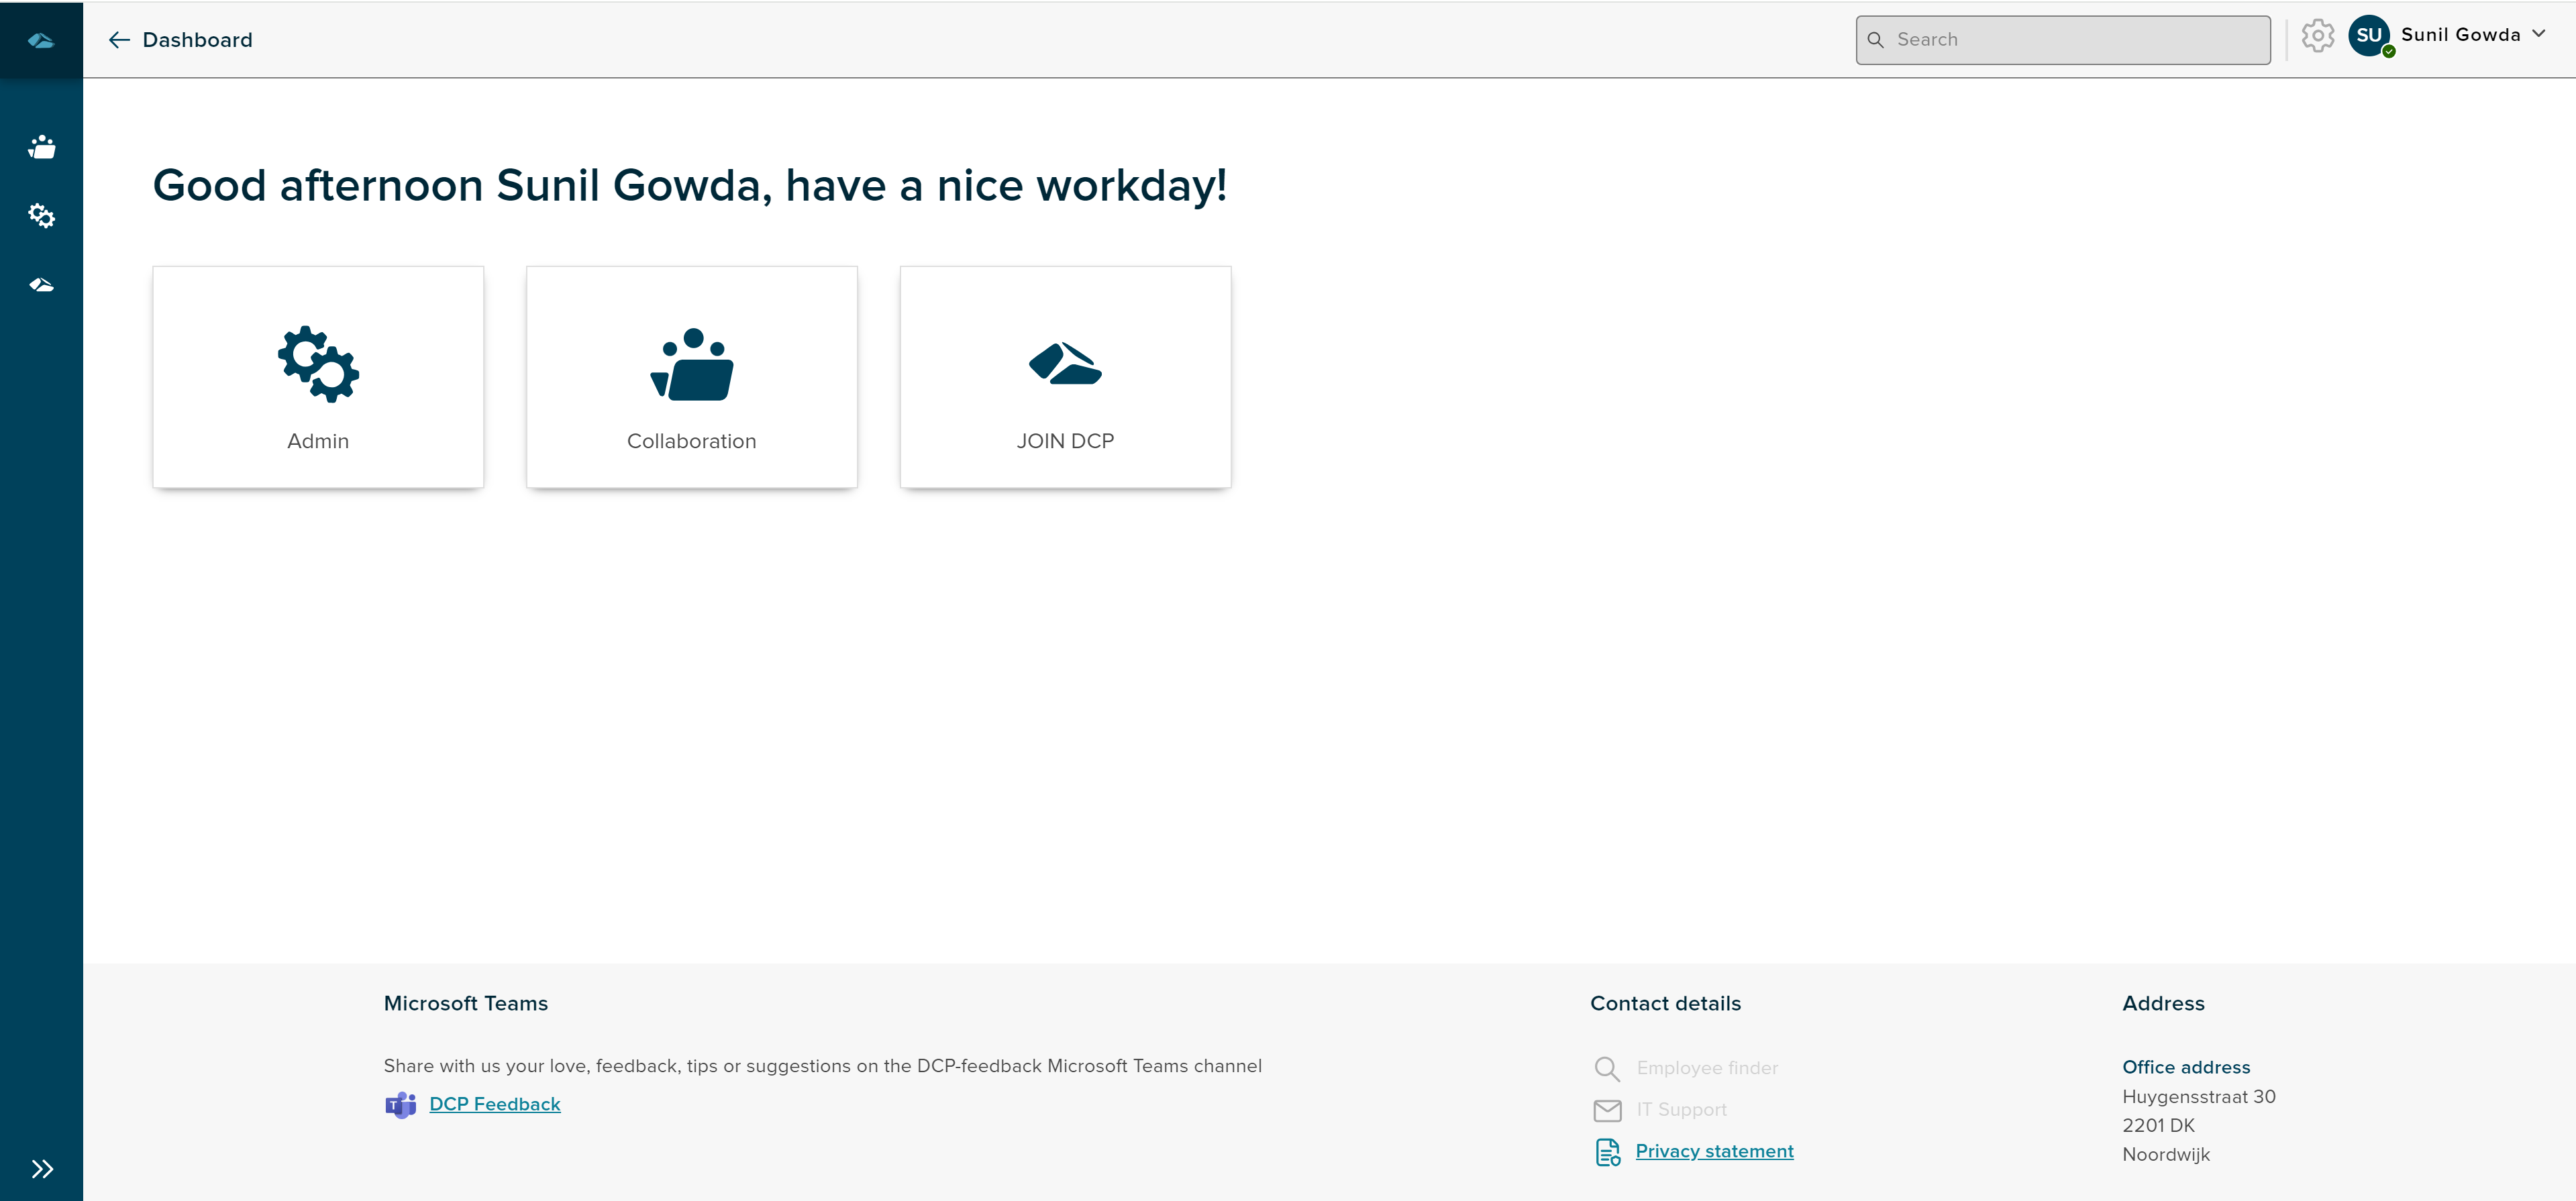The width and height of the screenshot is (2576, 1201).
Task: Click the SU avatar with green status badge
Action: [2370, 35]
